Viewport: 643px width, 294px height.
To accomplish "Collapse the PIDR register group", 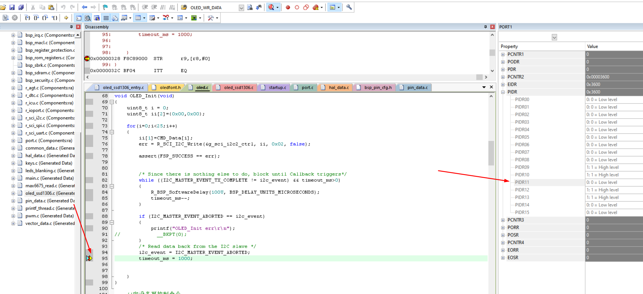I will tap(503, 92).
